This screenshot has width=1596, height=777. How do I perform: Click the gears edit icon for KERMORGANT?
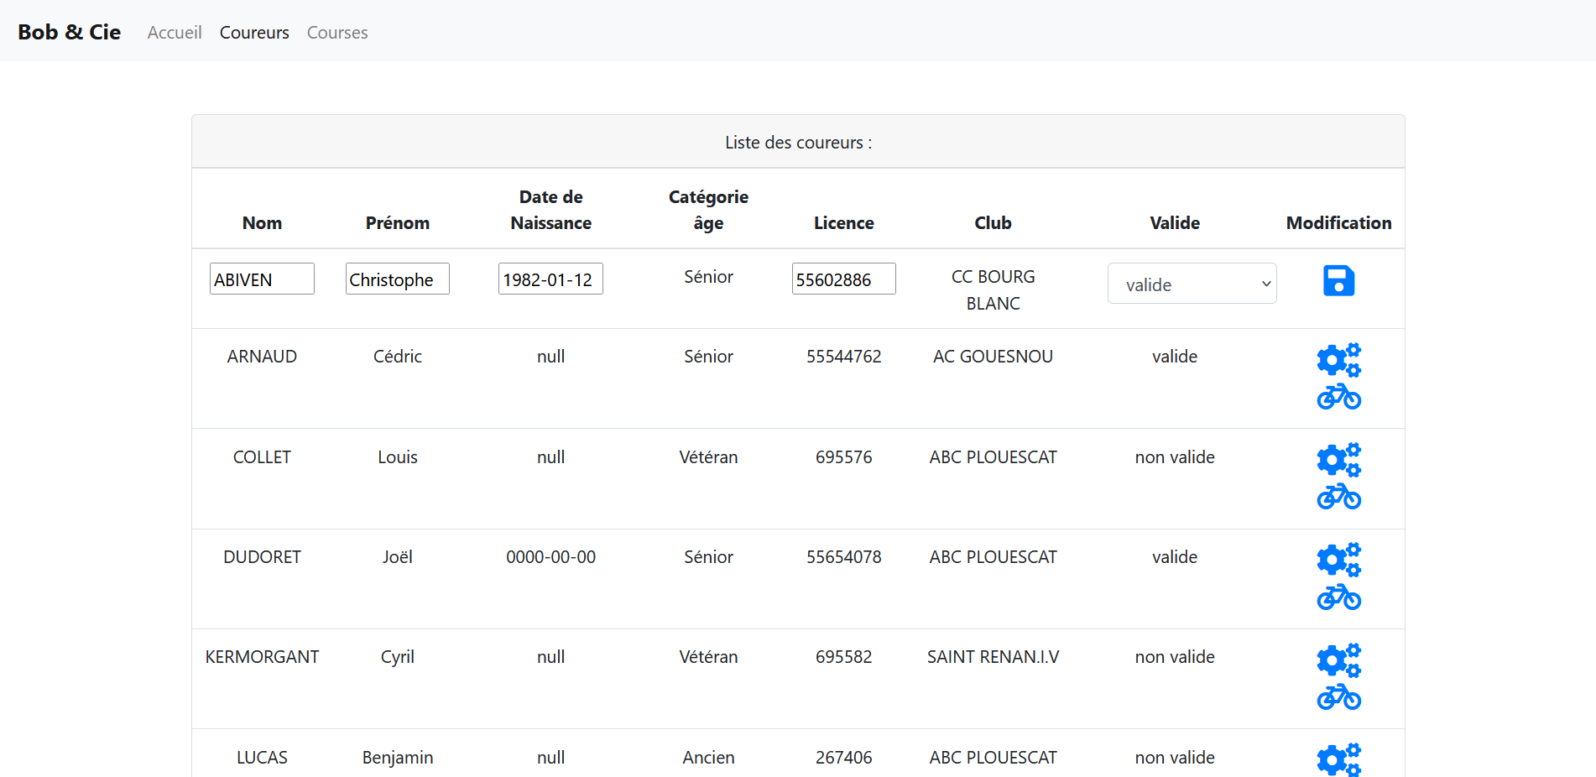click(1338, 660)
